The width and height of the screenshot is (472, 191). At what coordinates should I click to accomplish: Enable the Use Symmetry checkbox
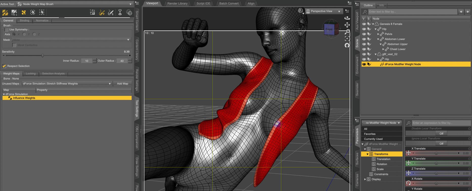pyautogui.click(x=7, y=30)
